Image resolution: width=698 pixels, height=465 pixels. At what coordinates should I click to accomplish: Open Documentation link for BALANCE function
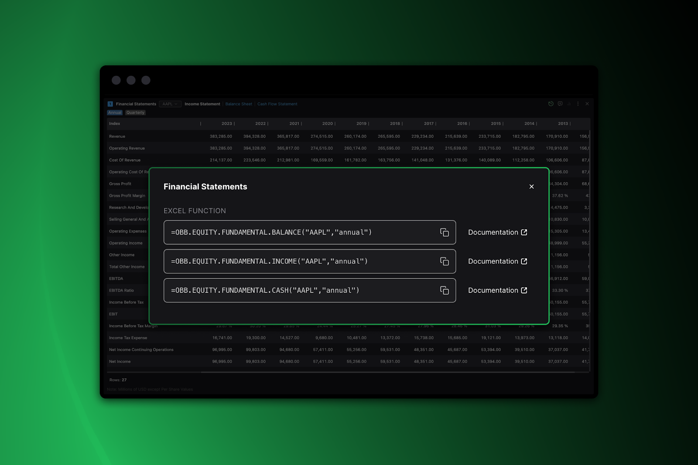[x=497, y=232]
